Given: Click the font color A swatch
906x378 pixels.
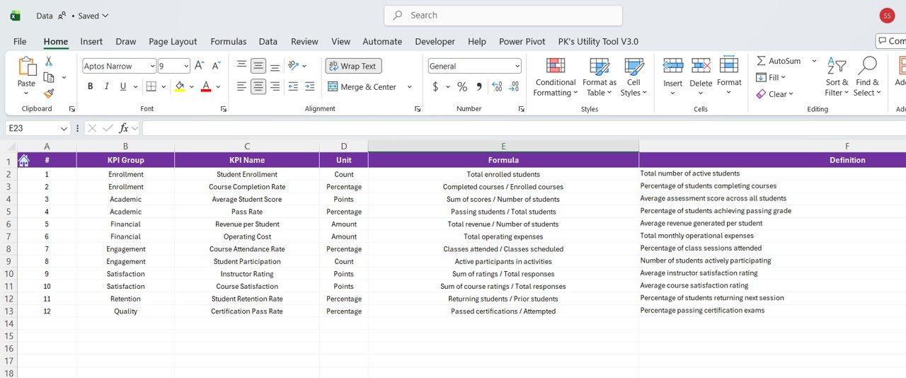Looking at the screenshot, I should click(x=206, y=86).
